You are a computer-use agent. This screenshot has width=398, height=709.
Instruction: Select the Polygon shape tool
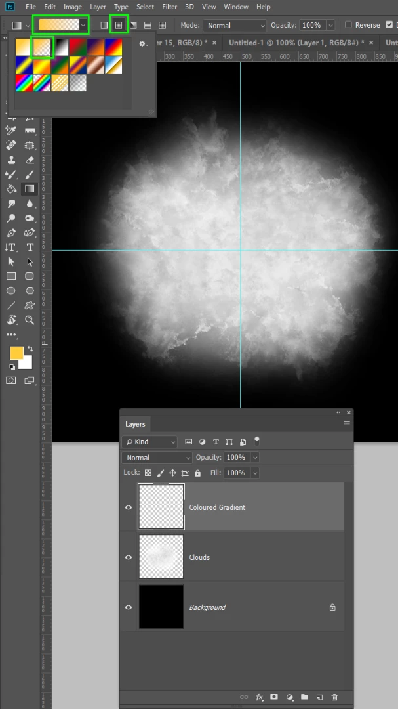tap(30, 291)
